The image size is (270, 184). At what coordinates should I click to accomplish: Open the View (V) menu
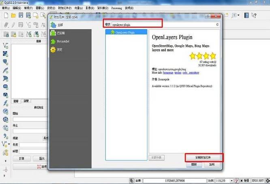(28, 8)
